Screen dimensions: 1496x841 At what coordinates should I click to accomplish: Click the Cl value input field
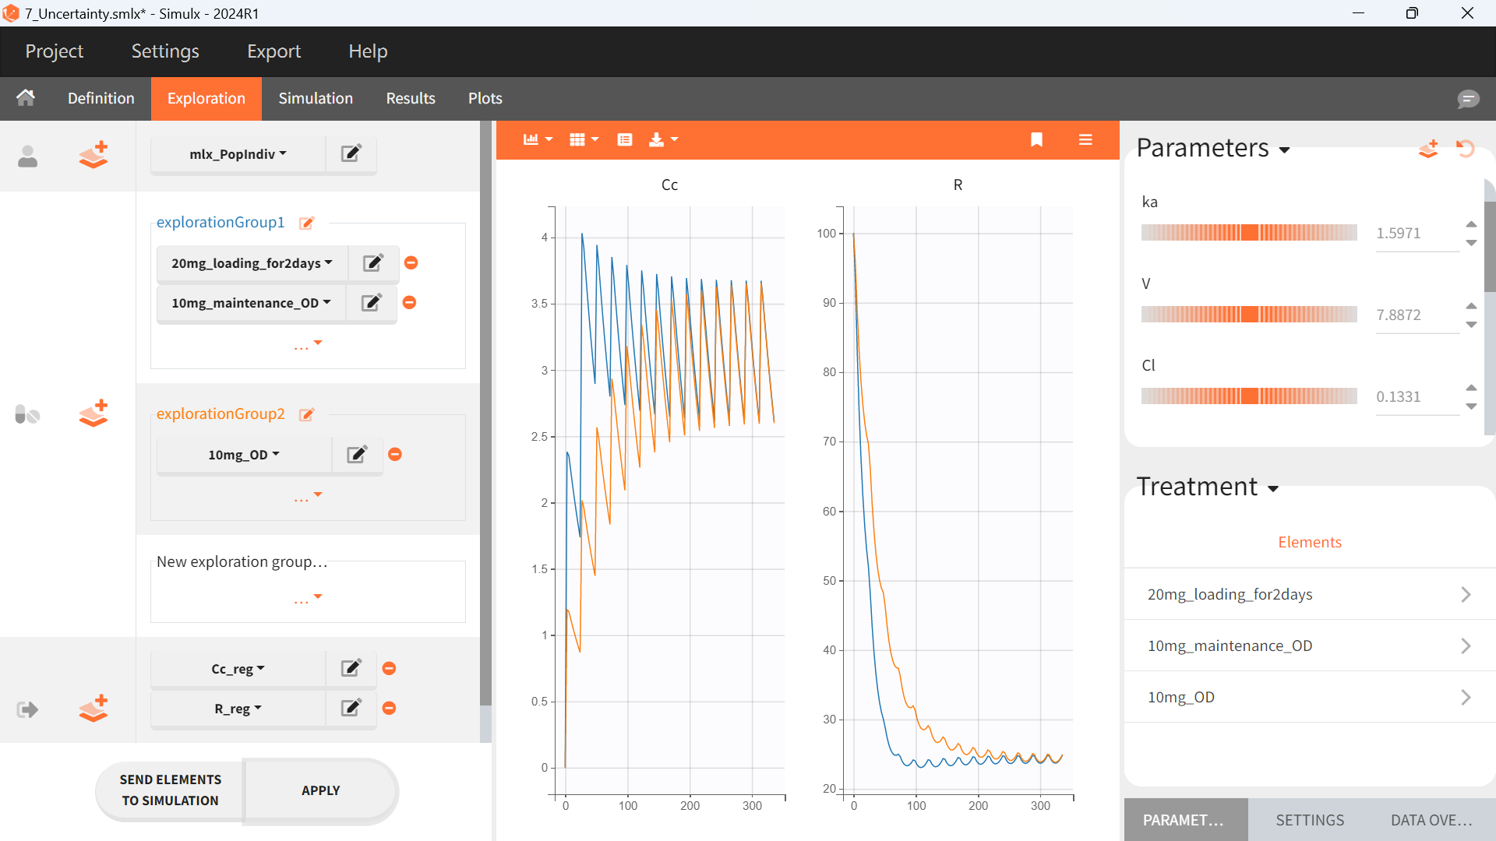[1417, 397]
